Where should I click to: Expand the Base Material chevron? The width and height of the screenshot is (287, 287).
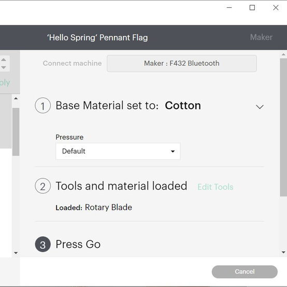(x=260, y=107)
